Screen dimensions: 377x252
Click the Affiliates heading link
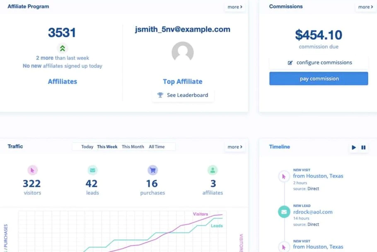[63, 82]
